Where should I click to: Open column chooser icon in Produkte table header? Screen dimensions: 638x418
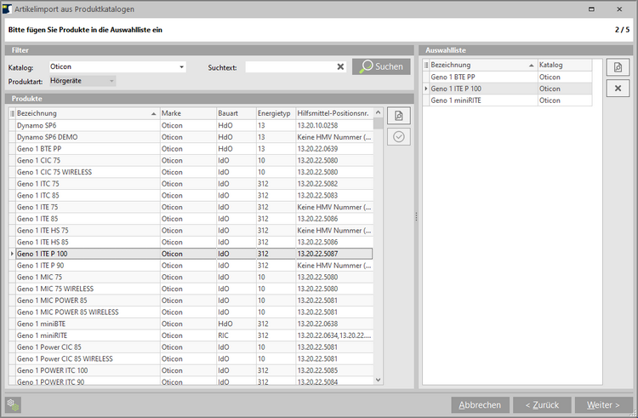[x=12, y=113]
